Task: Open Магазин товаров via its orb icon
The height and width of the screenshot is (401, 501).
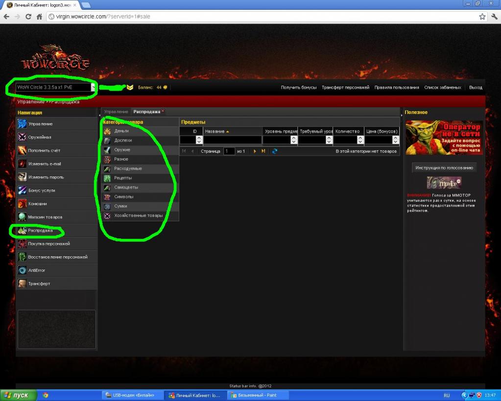Action: 22,217
